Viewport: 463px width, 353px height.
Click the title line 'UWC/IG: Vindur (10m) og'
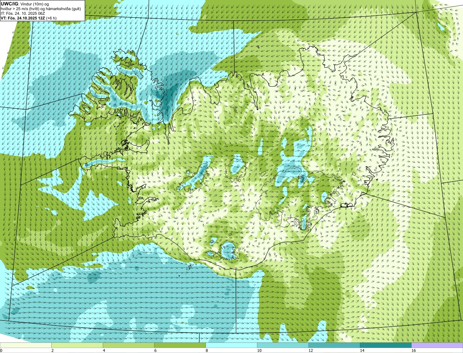pos(25,4)
